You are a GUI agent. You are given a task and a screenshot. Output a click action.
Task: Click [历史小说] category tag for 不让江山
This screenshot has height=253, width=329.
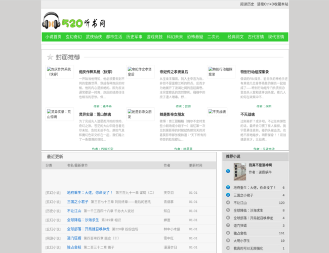53,211
